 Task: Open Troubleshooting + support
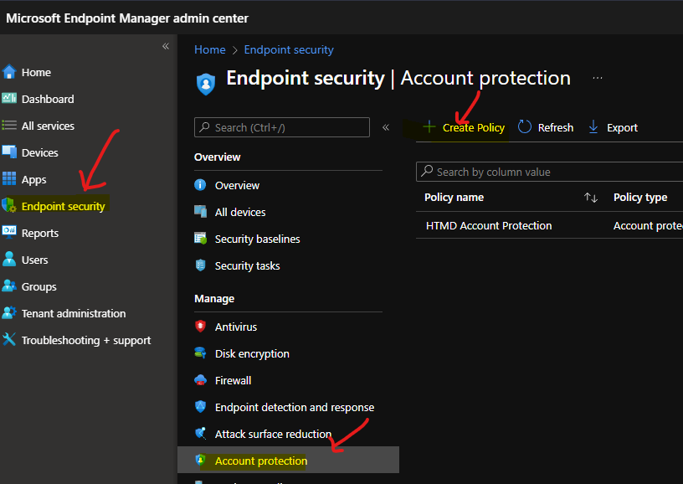(86, 340)
